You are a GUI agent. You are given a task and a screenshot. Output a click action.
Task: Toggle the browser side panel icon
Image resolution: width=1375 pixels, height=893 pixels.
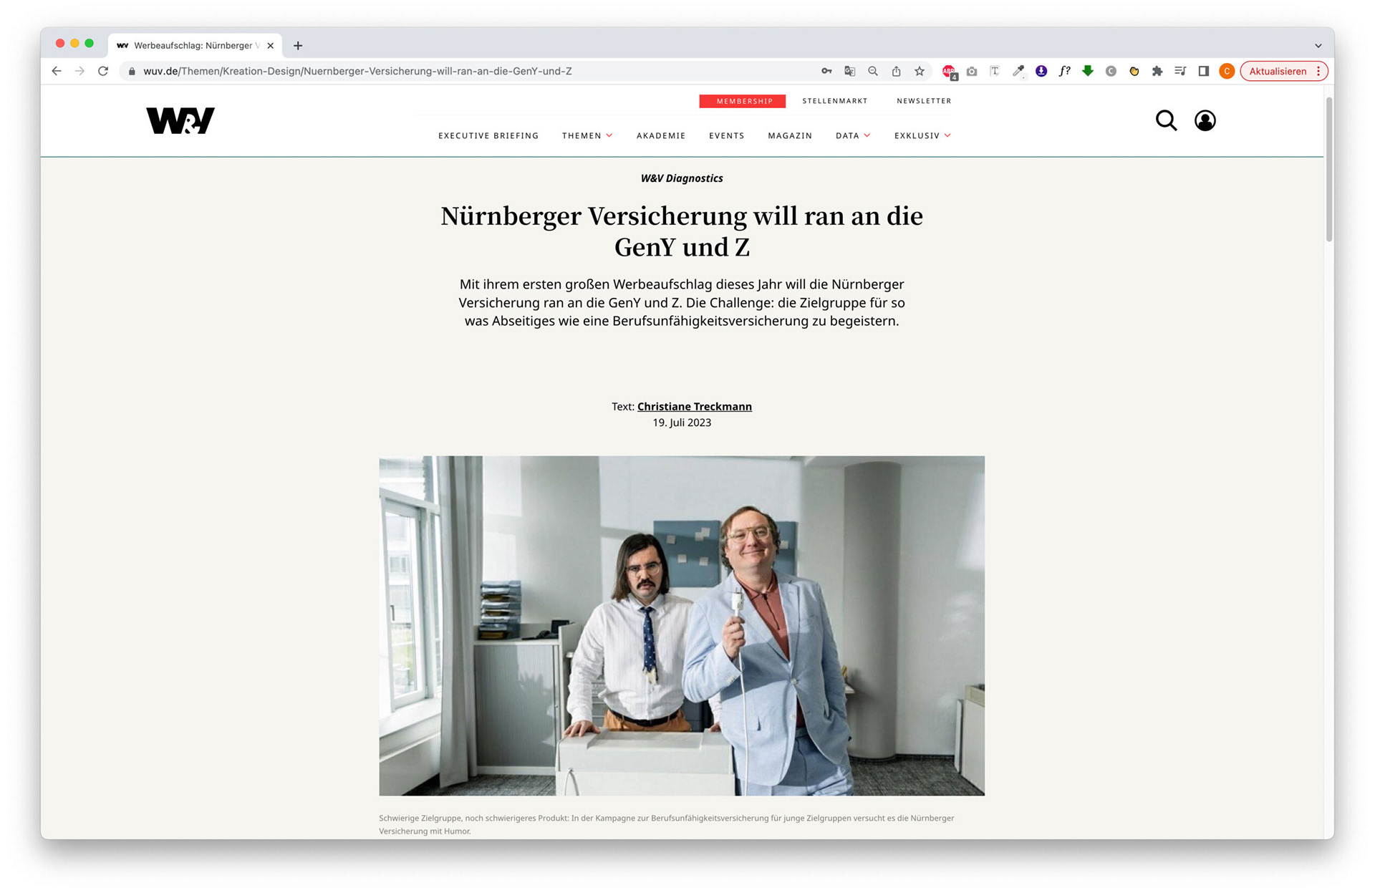(1204, 71)
